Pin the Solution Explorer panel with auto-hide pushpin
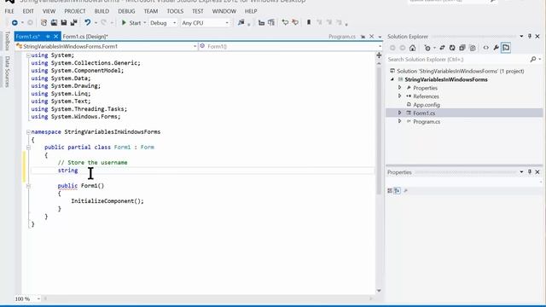The image size is (546, 307). 530,36
